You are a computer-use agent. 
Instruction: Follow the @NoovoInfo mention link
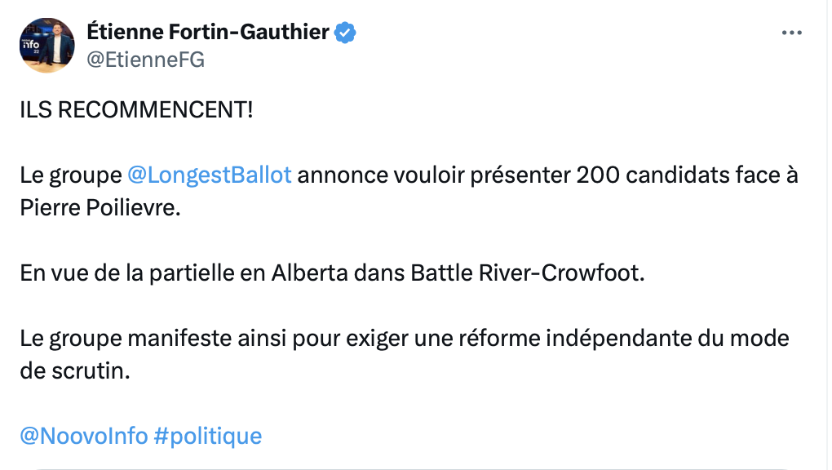pyautogui.click(x=84, y=436)
